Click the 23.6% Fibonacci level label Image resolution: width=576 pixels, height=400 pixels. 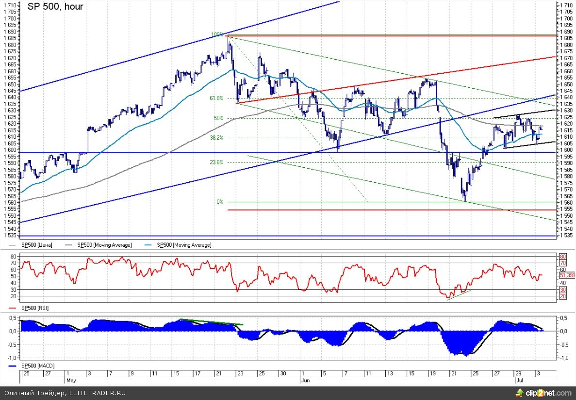216,162
